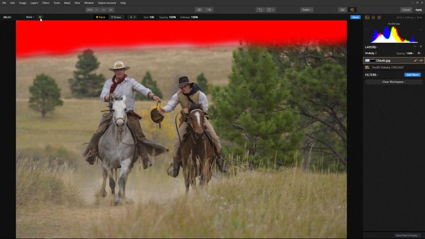Select the Erase brush mode
This screenshot has width=425, height=239.
pos(116,17)
